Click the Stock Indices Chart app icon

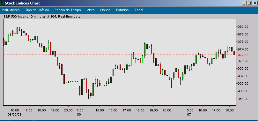2,3
